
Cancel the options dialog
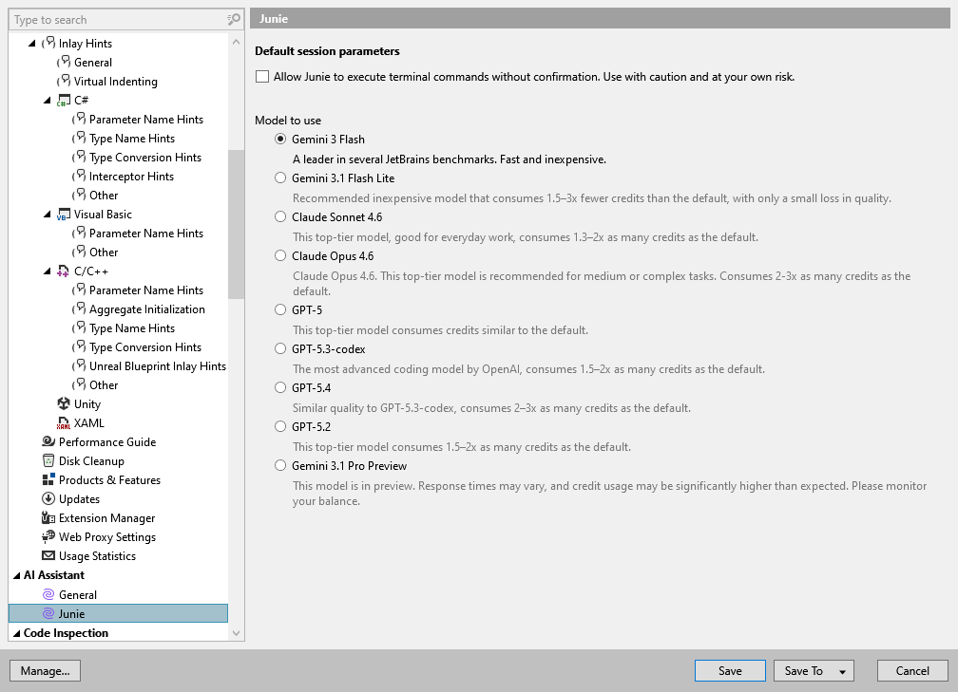tap(912, 670)
